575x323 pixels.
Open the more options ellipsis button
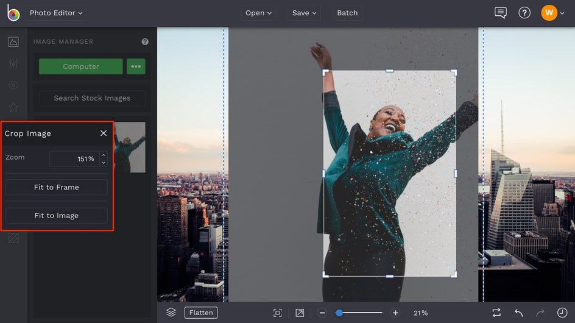(x=136, y=66)
